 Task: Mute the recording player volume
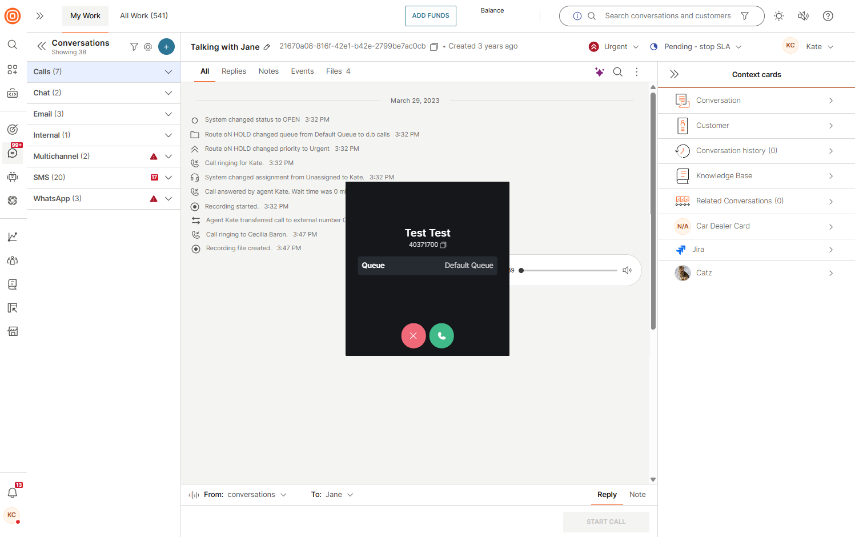click(x=627, y=270)
